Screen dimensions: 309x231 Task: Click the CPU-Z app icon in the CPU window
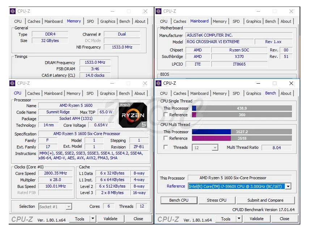12,83
